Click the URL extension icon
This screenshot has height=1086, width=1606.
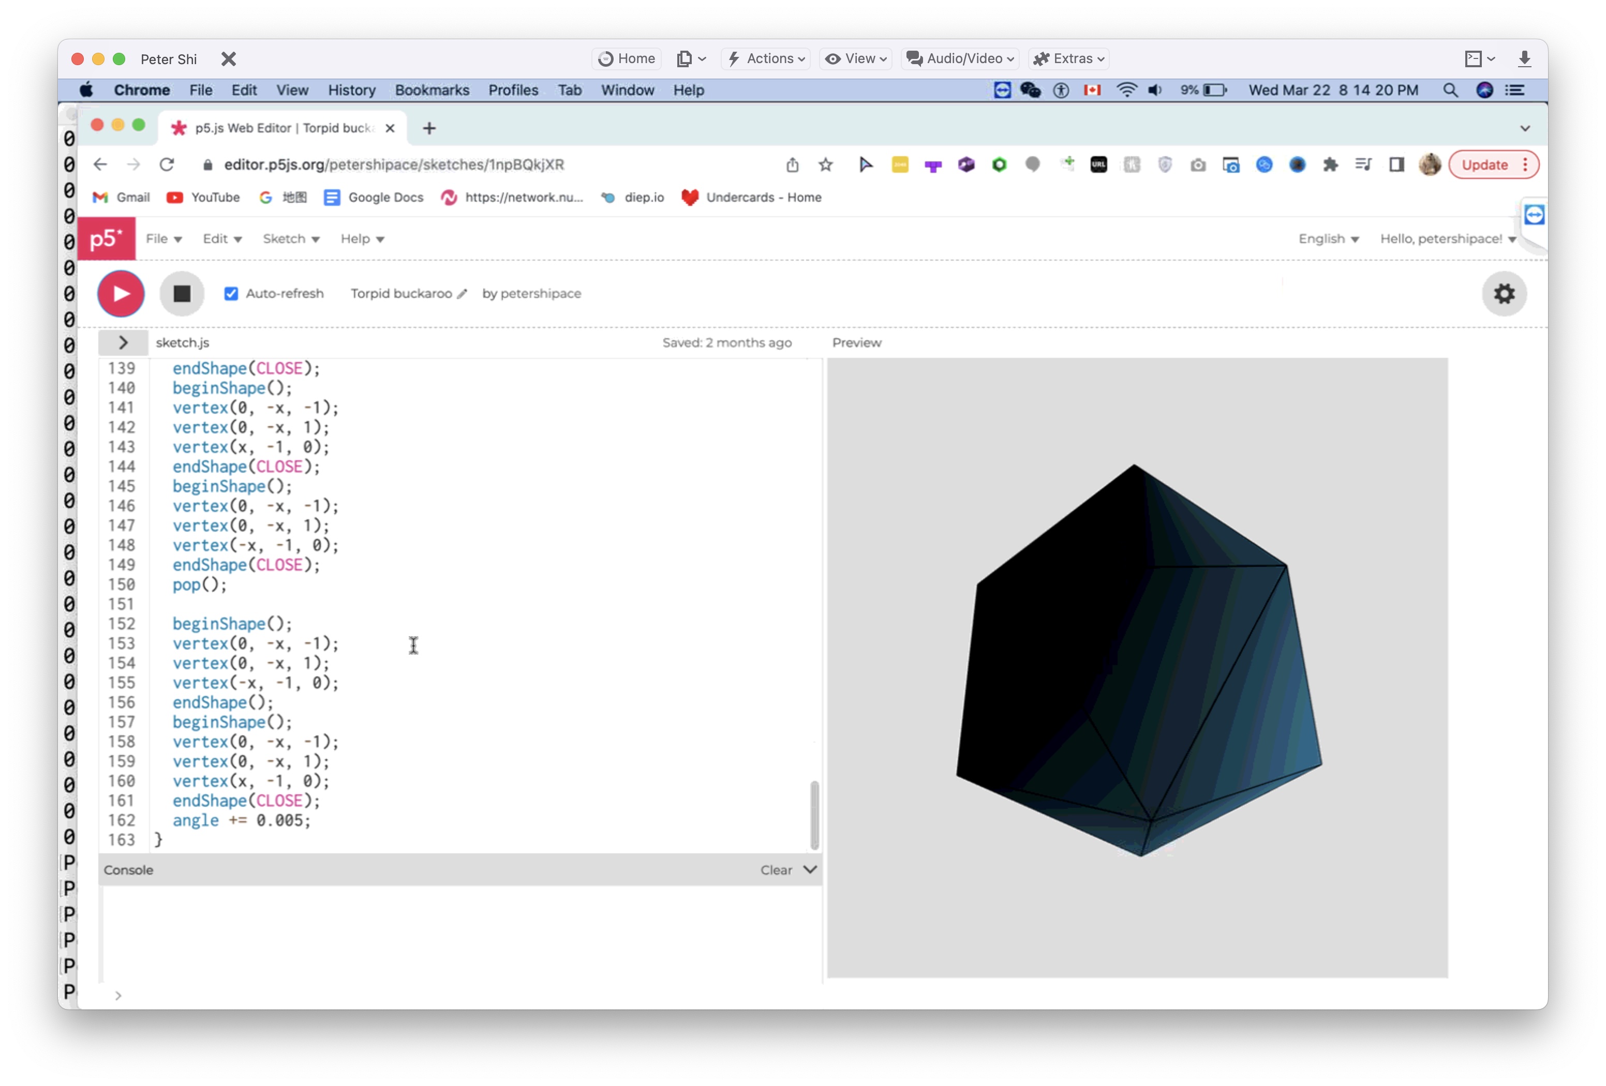pos(1098,164)
